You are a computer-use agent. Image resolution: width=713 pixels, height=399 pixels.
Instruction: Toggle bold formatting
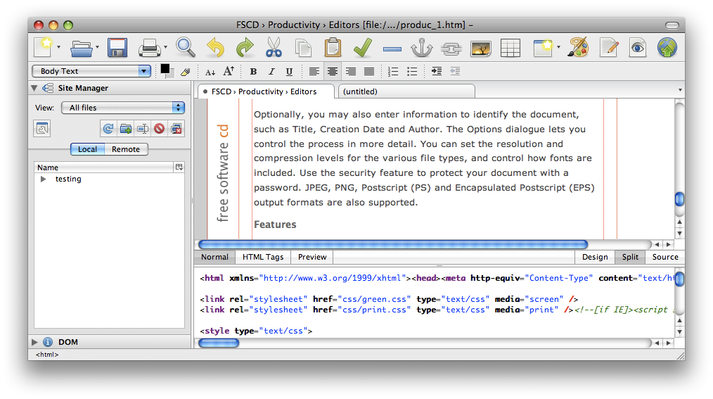[253, 72]
